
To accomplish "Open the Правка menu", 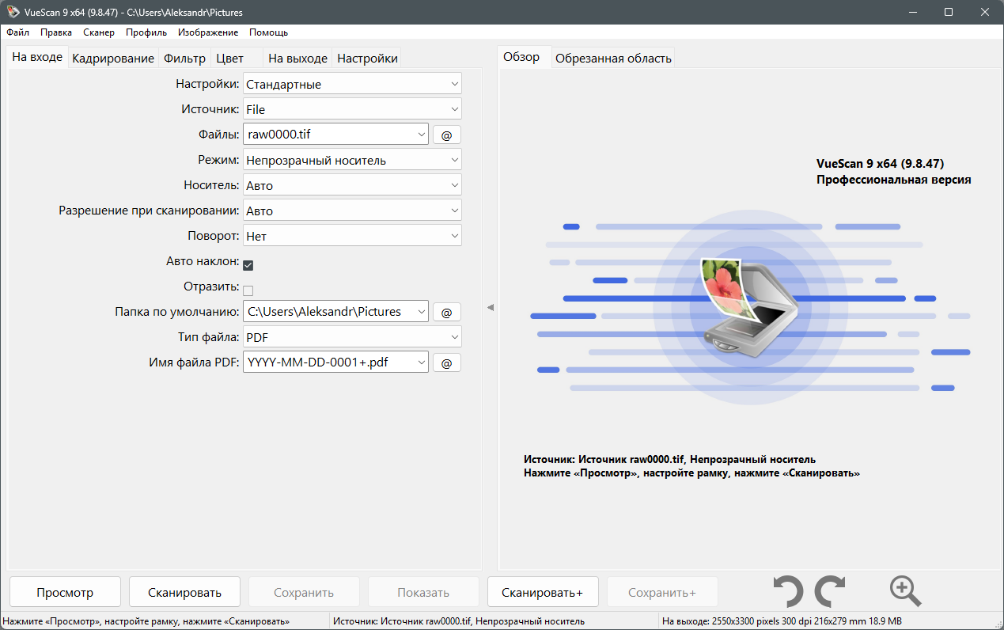I will [56, 32].
